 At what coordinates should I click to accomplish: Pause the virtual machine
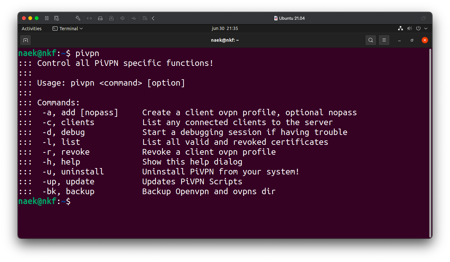pyautogui.click(x=47, y=18)
